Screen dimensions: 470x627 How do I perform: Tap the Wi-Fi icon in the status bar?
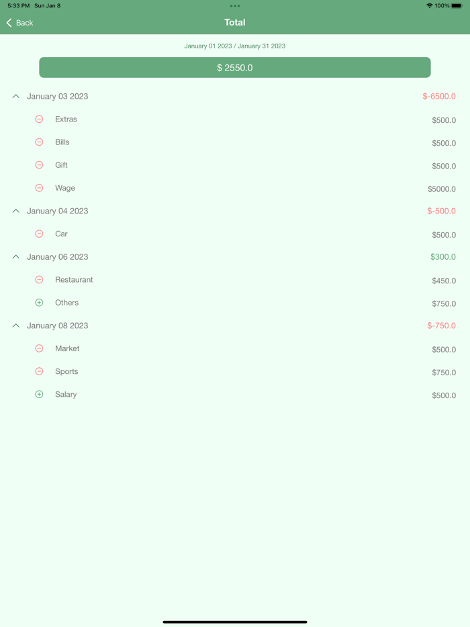click(429, 5)
